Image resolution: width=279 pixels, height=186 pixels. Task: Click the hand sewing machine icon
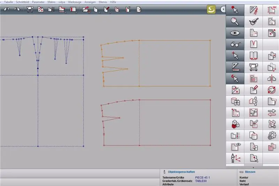point(254,21)
